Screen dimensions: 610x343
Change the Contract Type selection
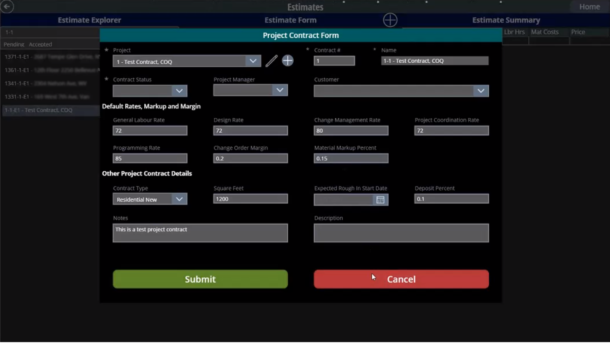click(x=179, y=199)
